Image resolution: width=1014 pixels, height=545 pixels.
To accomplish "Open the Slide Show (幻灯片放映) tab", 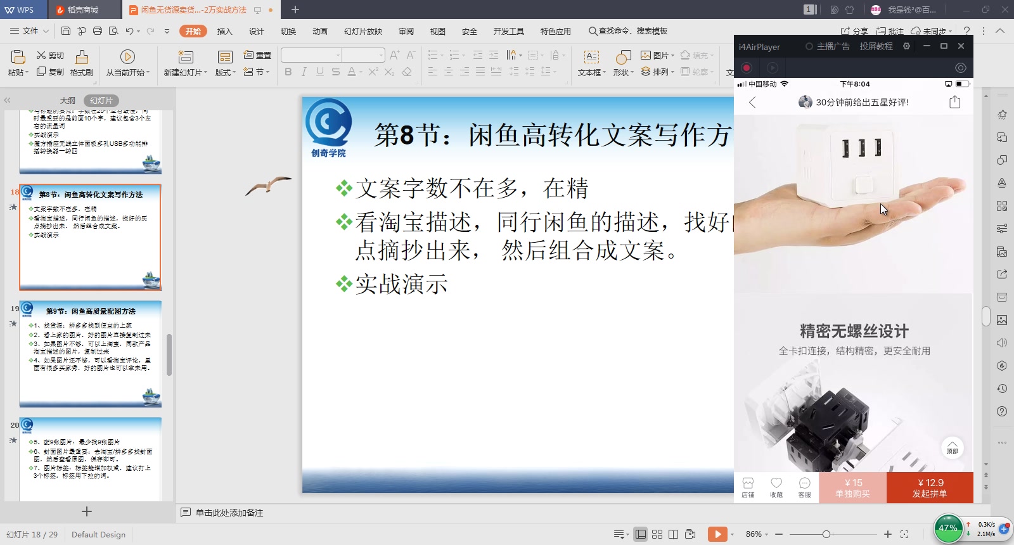I will pyautogui.click(x=363, y=31).
